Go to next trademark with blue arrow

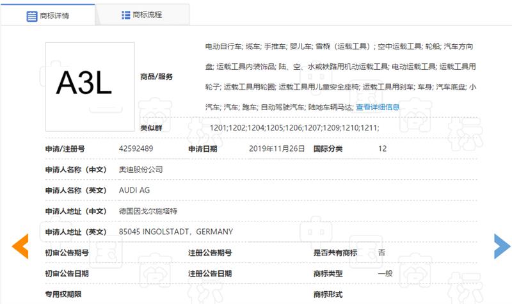pos(502,246)
